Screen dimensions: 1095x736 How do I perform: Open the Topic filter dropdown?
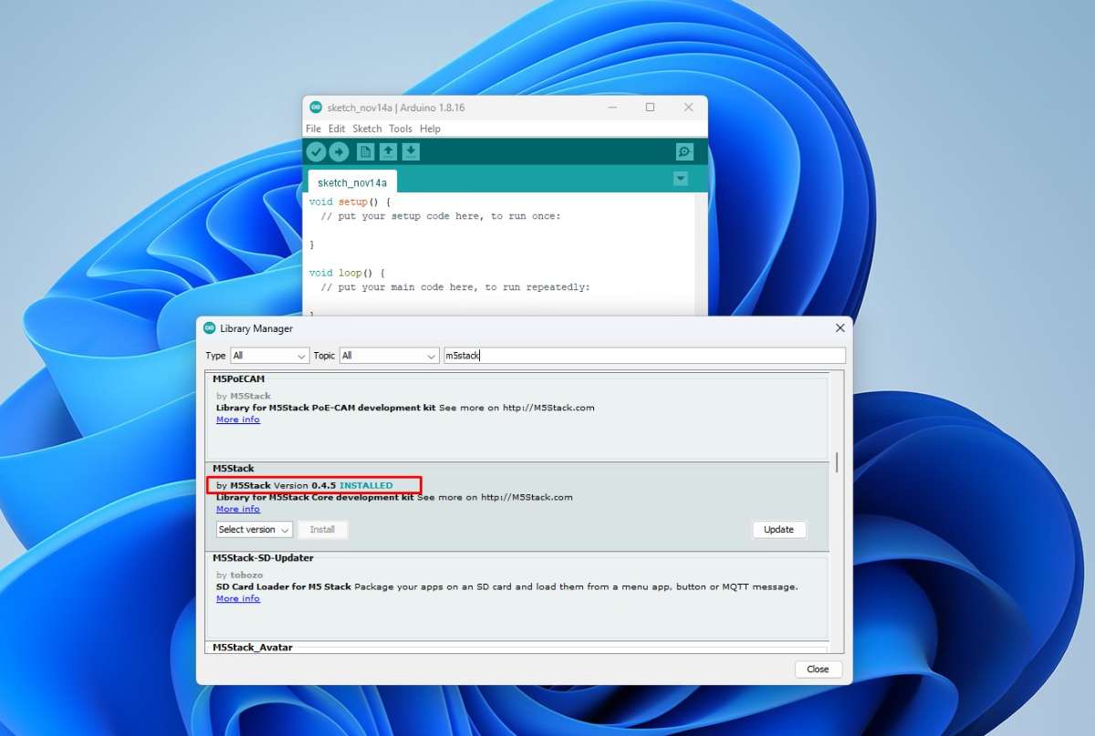point(390,356)
